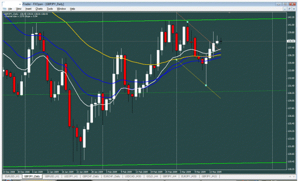Open the Help menu
298x181 pixels.
(x=72, y=9)
